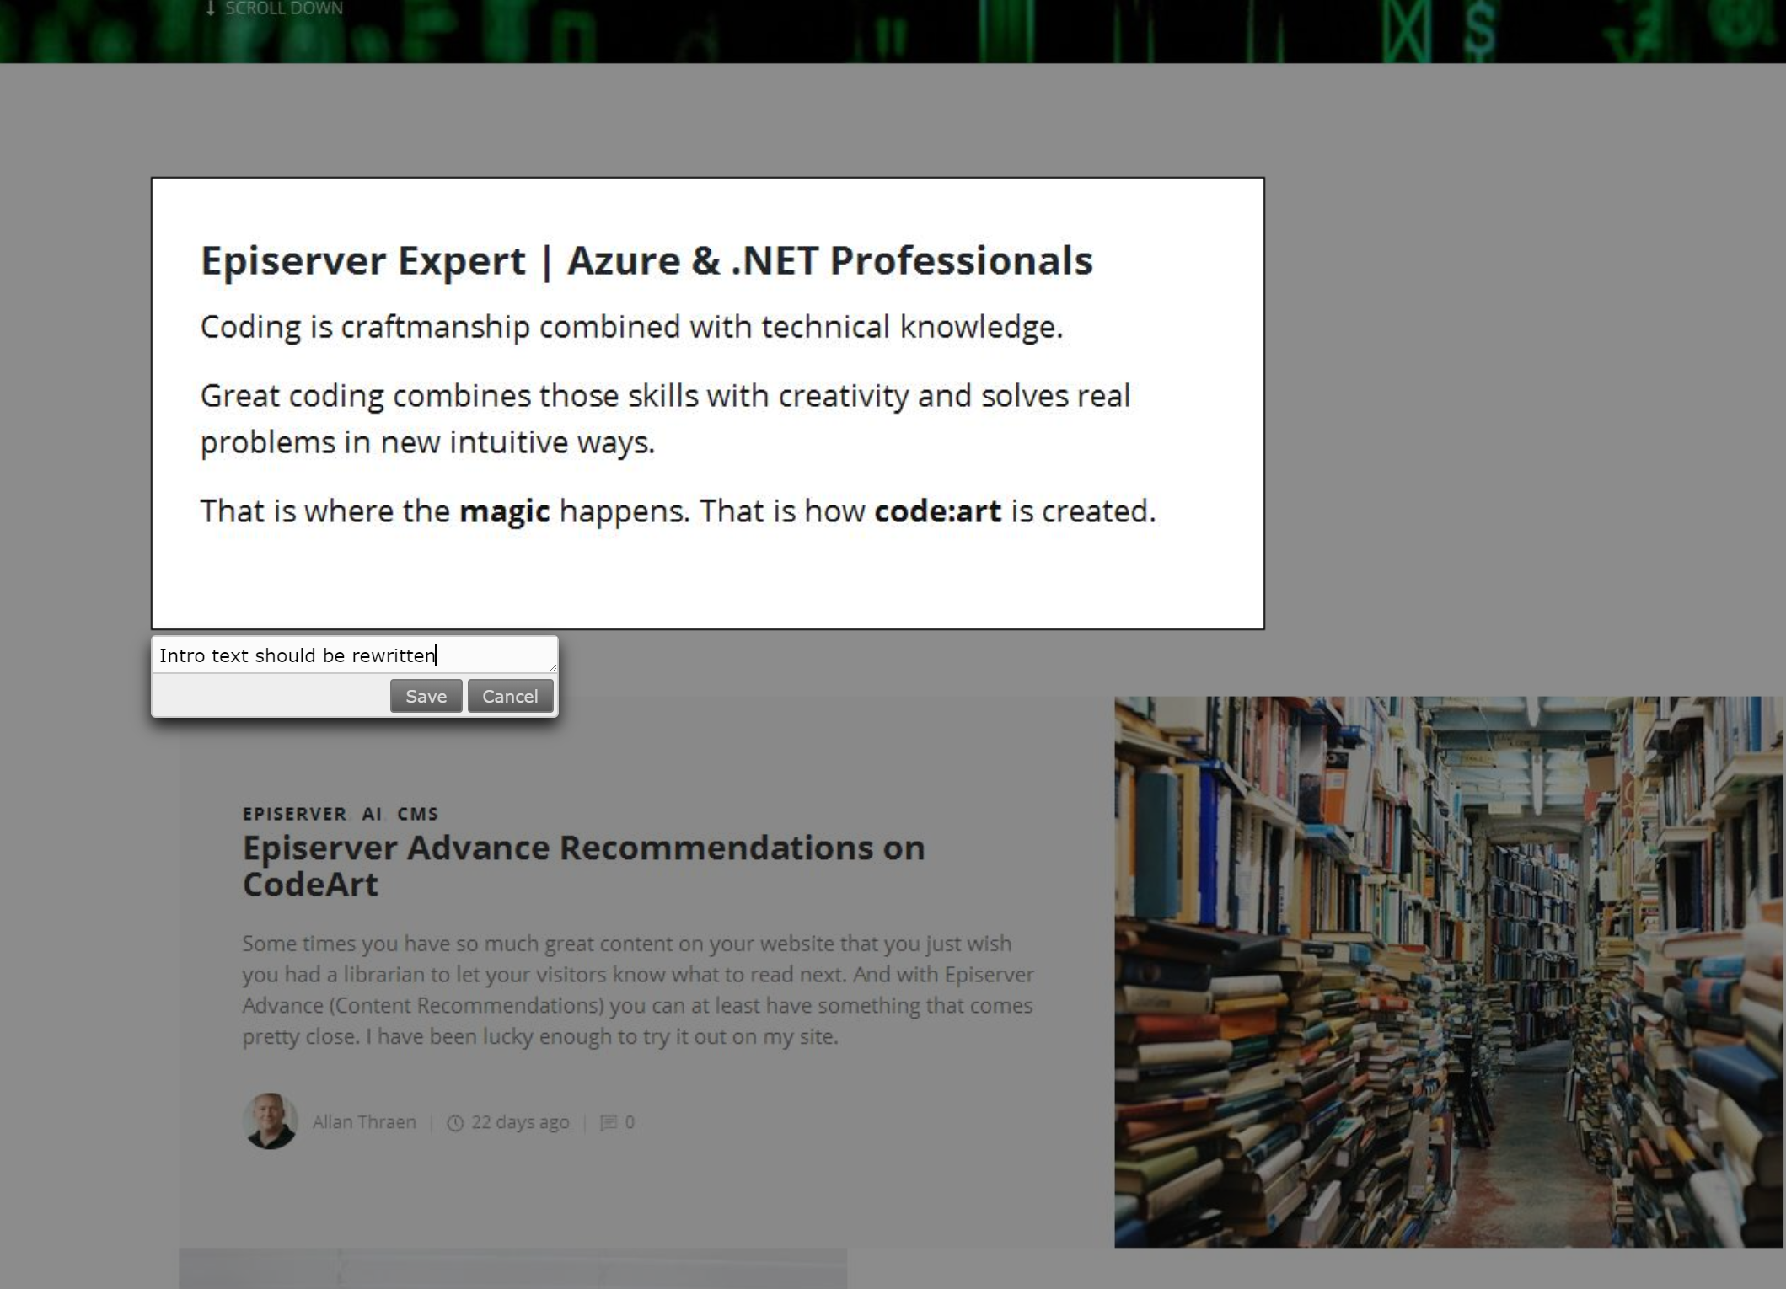The width and height of the screenshot is (1786, 1289).
Task: Open the Allan Thraen author link
Action: (364, 1122)
